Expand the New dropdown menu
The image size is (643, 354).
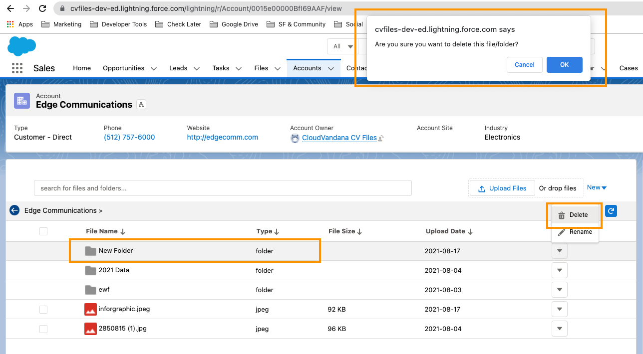click(x=597, y=187)
